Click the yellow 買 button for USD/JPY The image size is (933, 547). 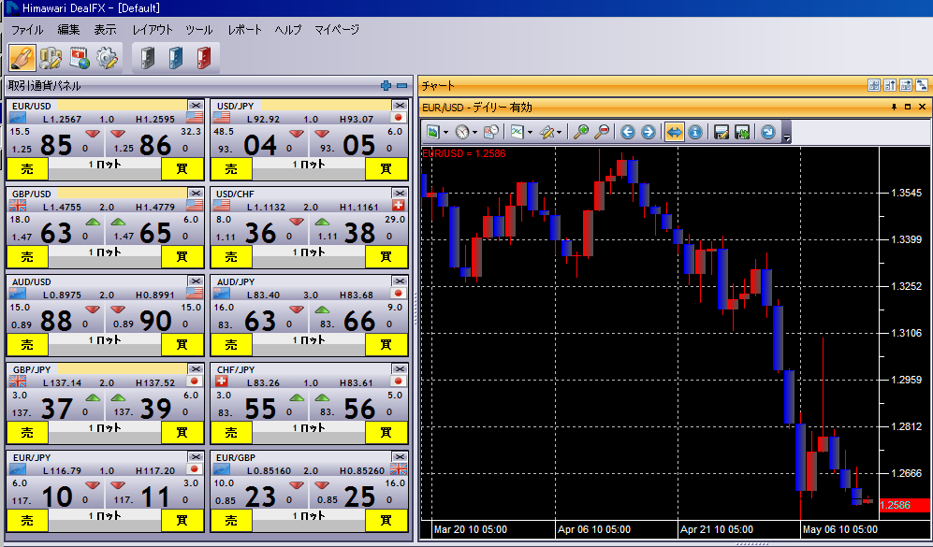coord(385,168)
